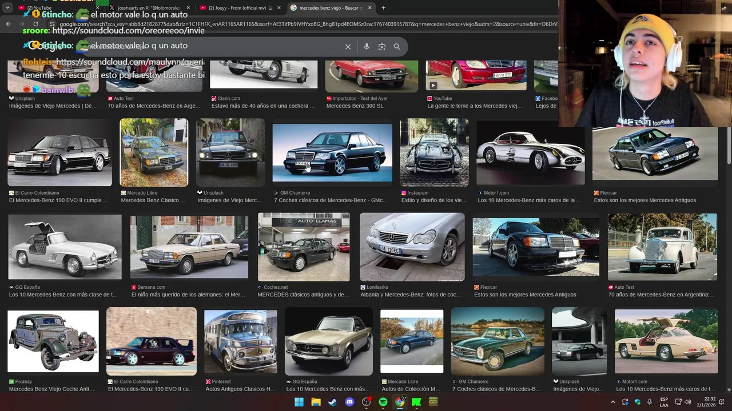Open the volume tray icon
This screenshot has height=411, width=732.
[x=687, y=402]
